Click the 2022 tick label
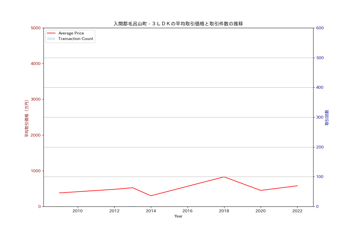348x232 pixels. (x=297, y=211)
